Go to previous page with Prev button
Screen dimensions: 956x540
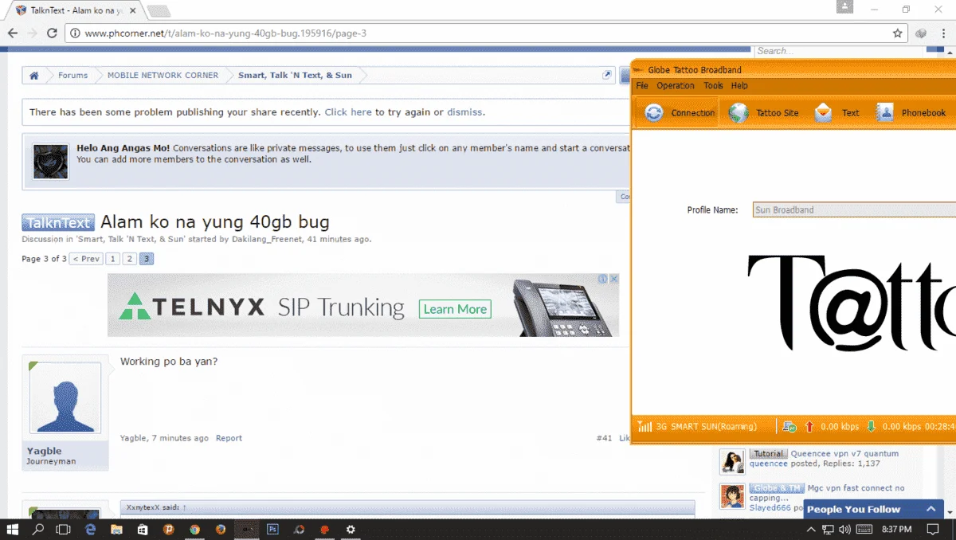pyautogui.click(x=86, y=259)
